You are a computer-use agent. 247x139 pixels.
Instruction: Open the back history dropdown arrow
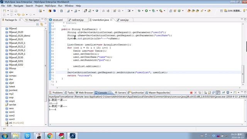pos(27,15)
